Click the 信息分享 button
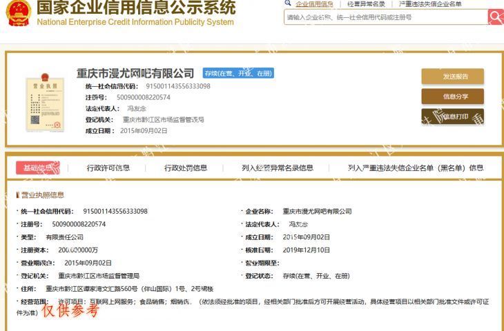Image resolution: width=504 pixels, height=331 pixels. [x=453, y=96]
